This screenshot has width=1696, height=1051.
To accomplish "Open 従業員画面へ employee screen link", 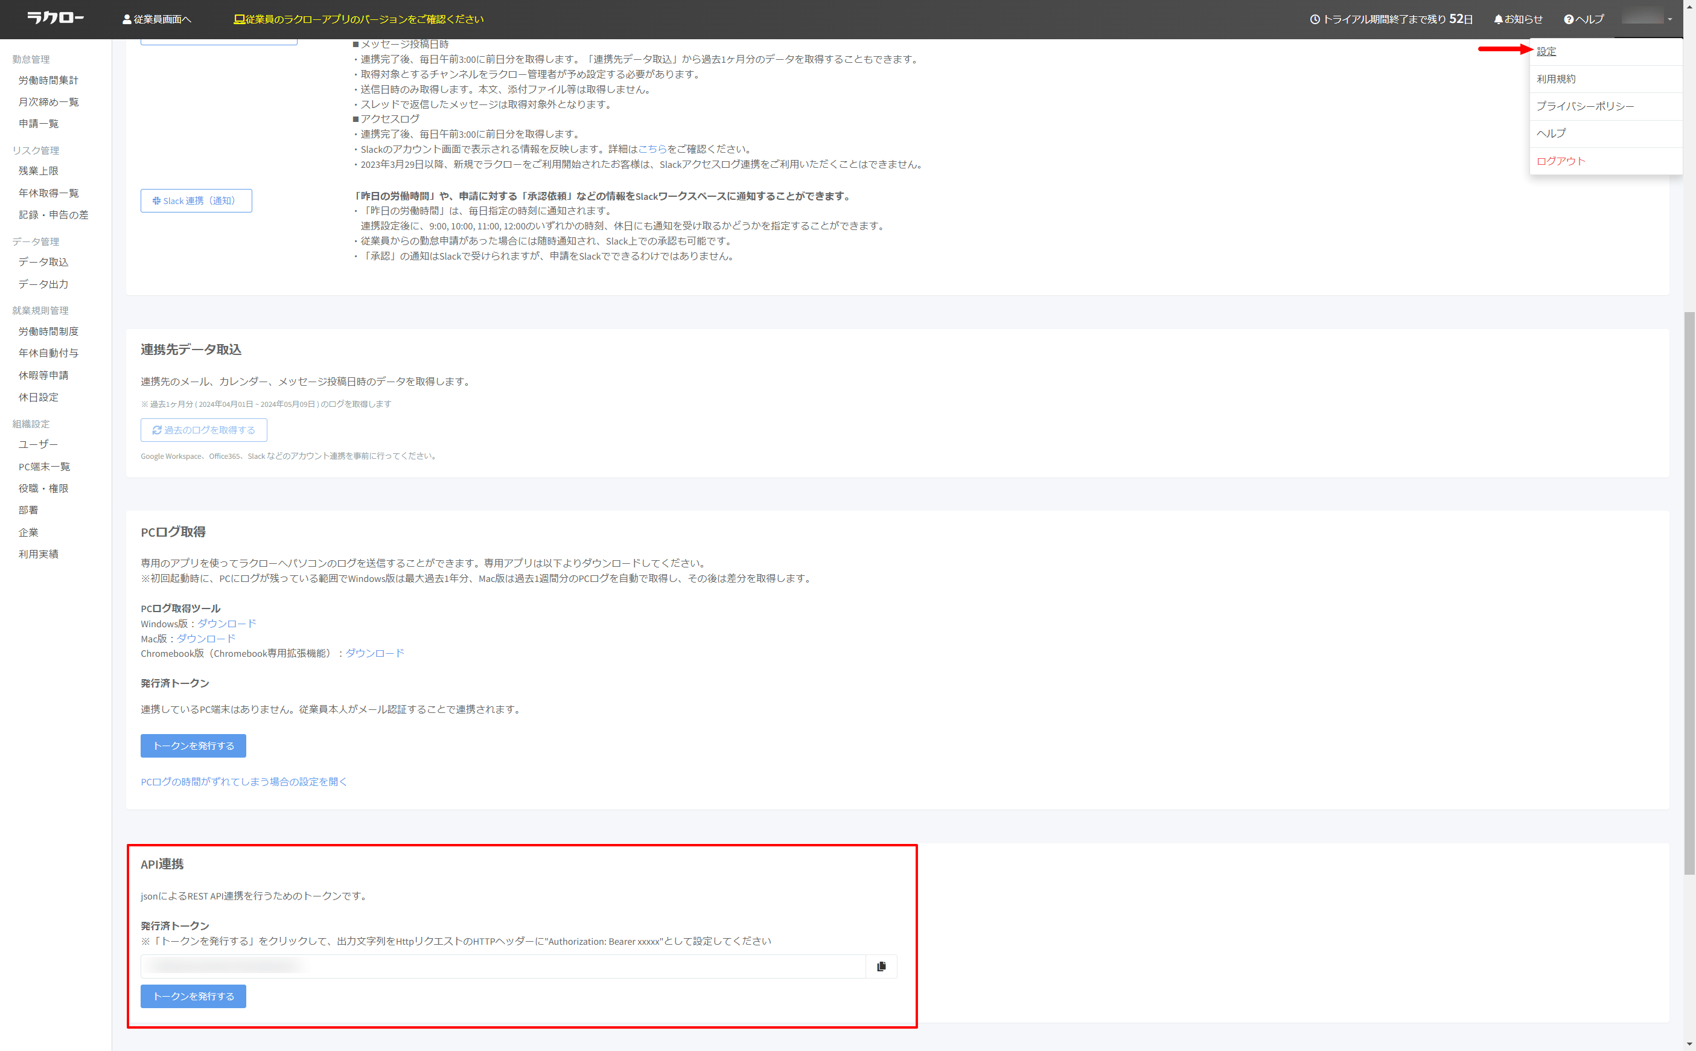I will 156,19.
